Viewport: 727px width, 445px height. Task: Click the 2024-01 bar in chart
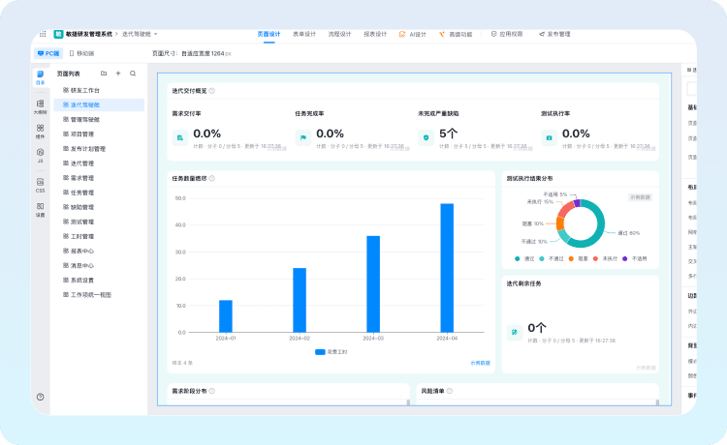226,316
